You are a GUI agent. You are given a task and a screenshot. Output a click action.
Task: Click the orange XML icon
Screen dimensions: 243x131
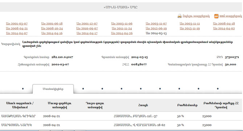point(217,16)
